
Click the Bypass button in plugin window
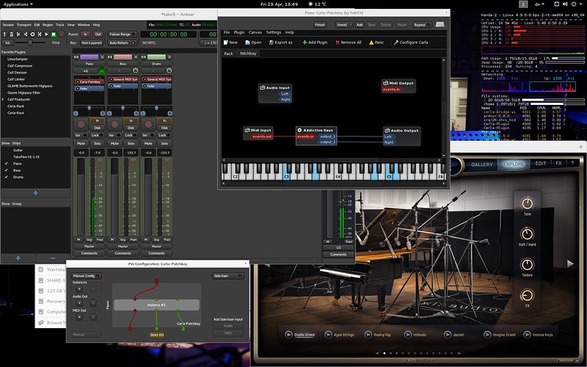coord(422,25)
